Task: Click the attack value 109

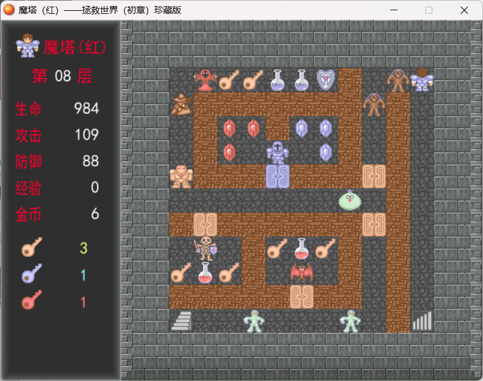Action: coord(87,135)
